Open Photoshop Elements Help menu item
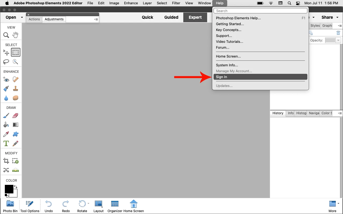 point(260,18)
